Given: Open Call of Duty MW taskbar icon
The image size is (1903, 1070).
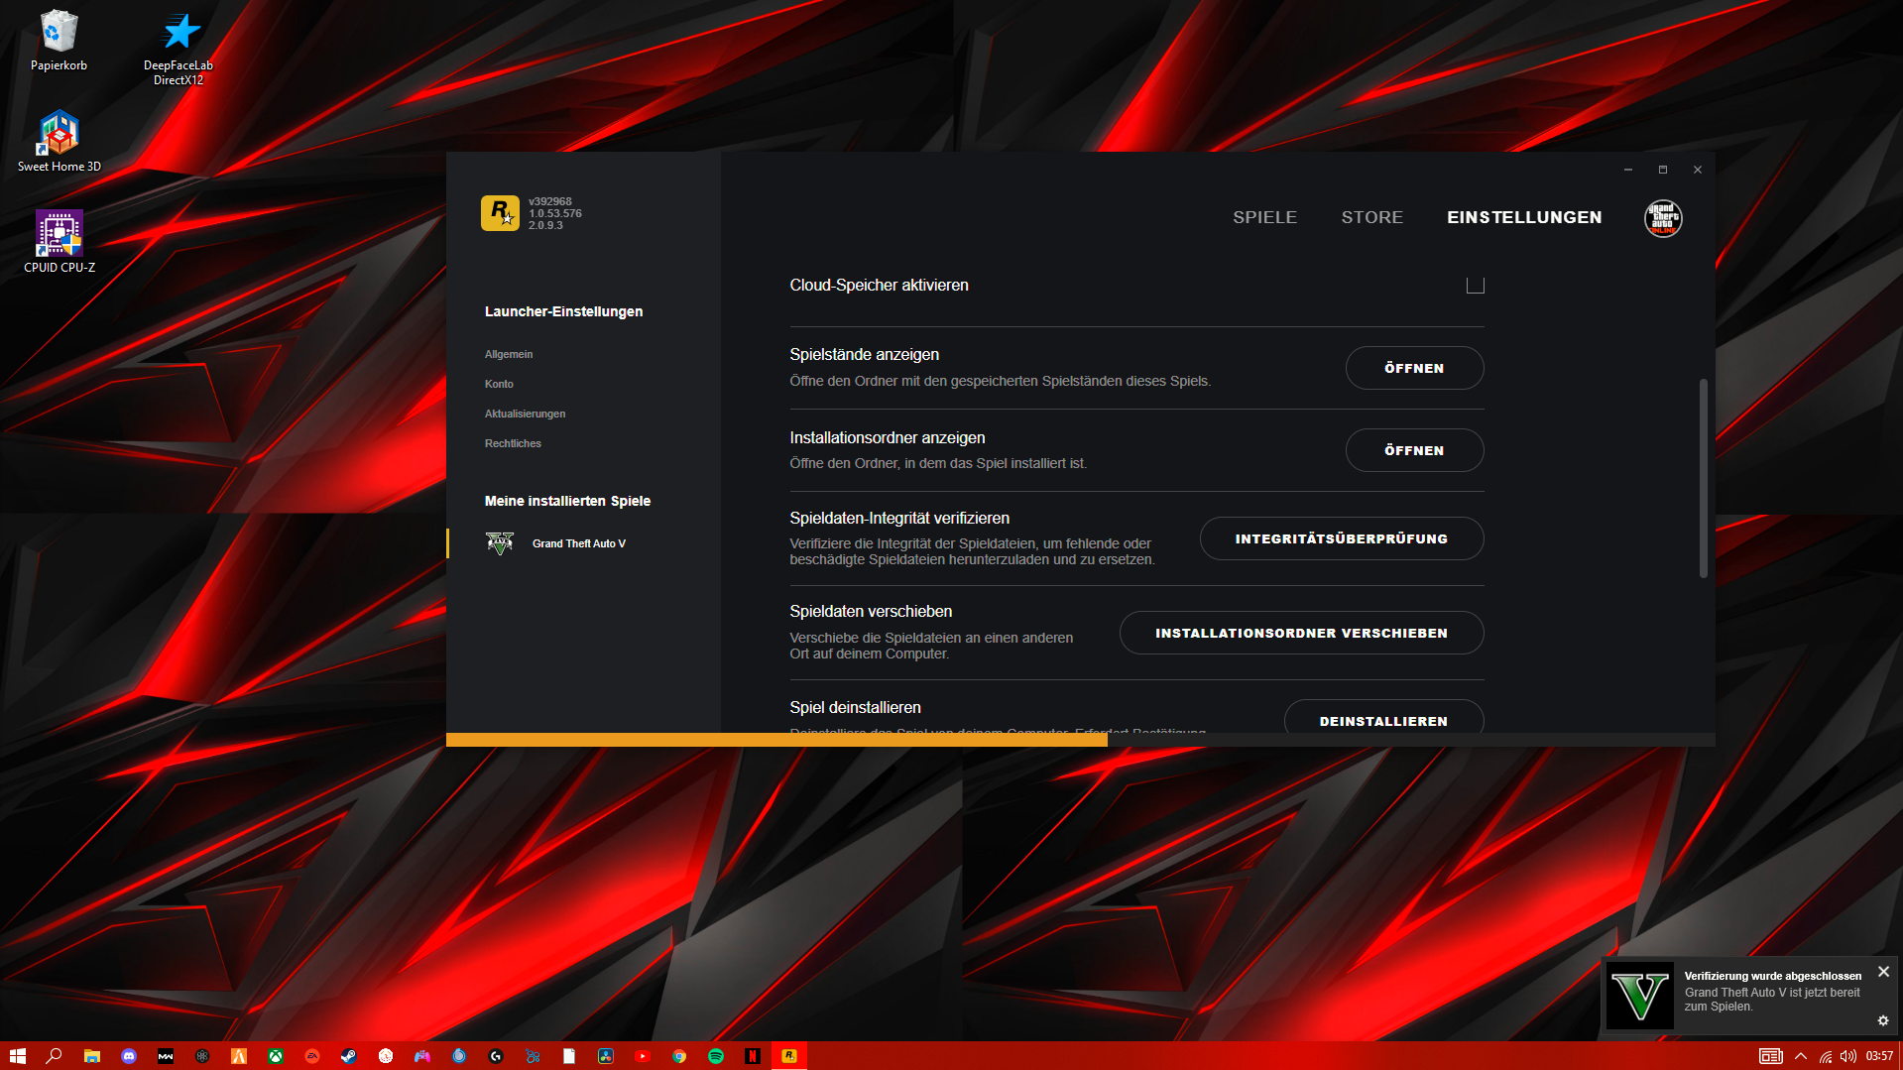Looking at the screenshot, I should [166, 1056].
